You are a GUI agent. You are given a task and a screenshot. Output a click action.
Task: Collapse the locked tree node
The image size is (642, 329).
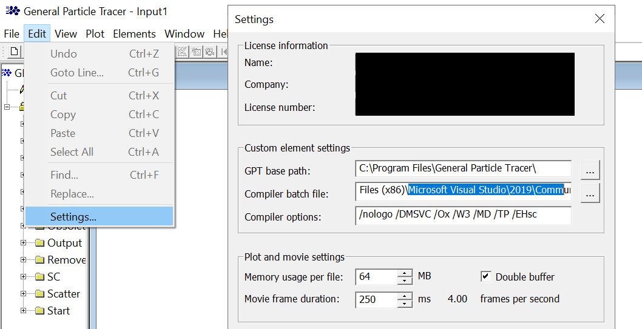pos(7,107)
